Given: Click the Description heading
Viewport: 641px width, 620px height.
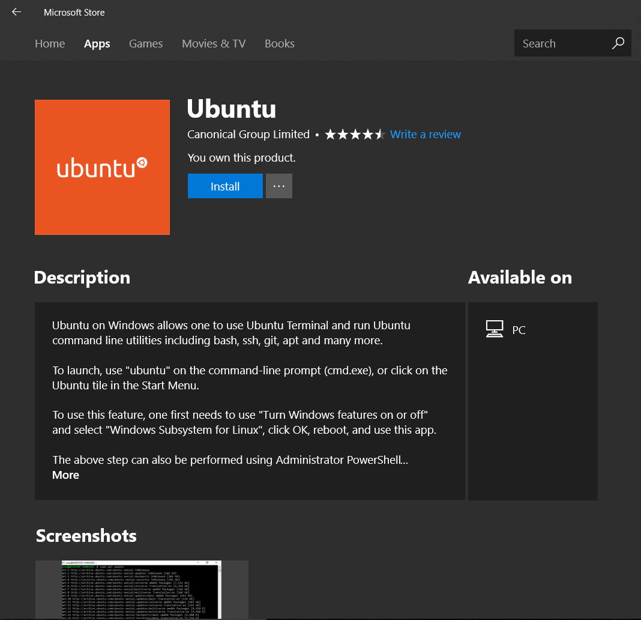Looking at the screenshot, I should (x=82, y=278).
